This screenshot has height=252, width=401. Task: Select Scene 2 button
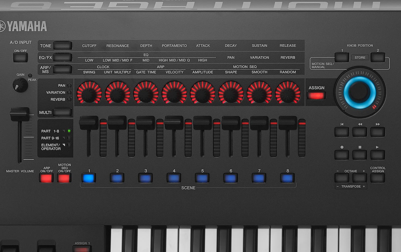pyautogui.click(x=117, y=178)
